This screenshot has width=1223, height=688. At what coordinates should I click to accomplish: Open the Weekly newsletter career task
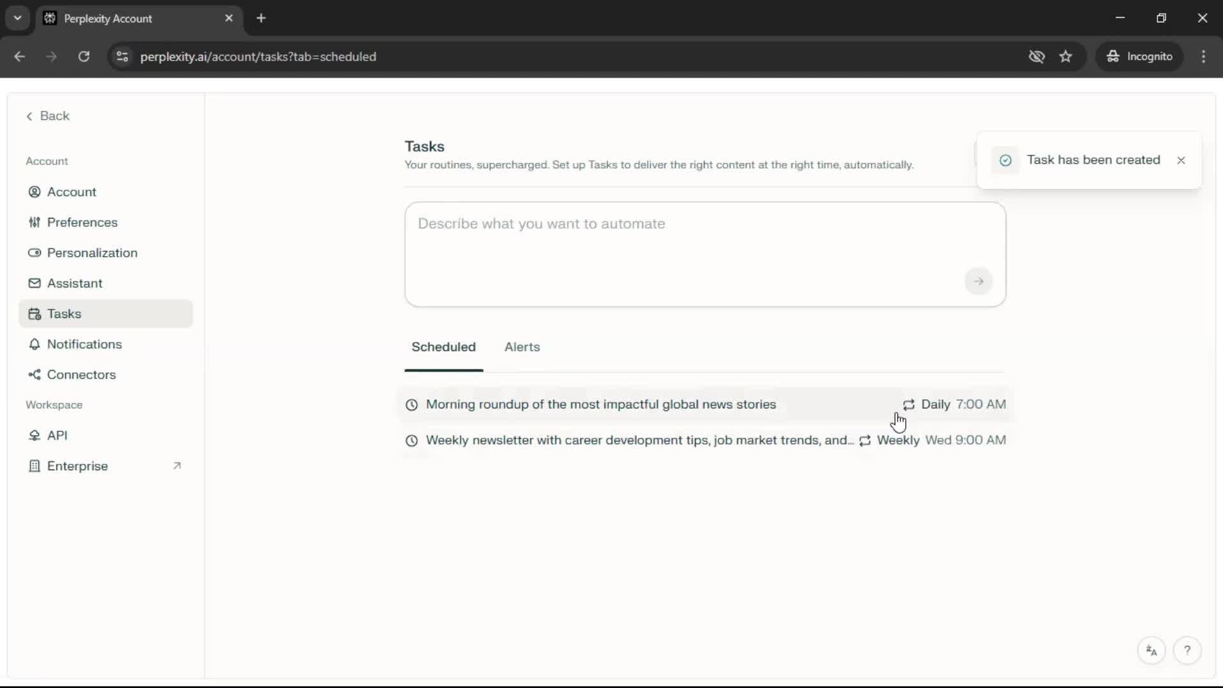pos(639,440)
